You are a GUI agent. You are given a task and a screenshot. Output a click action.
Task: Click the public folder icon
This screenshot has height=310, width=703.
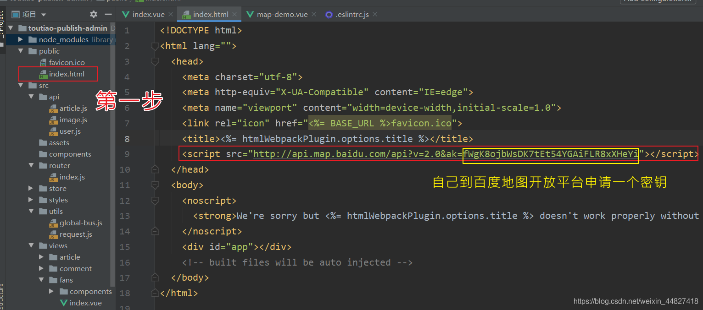click(x=32, y=51)
